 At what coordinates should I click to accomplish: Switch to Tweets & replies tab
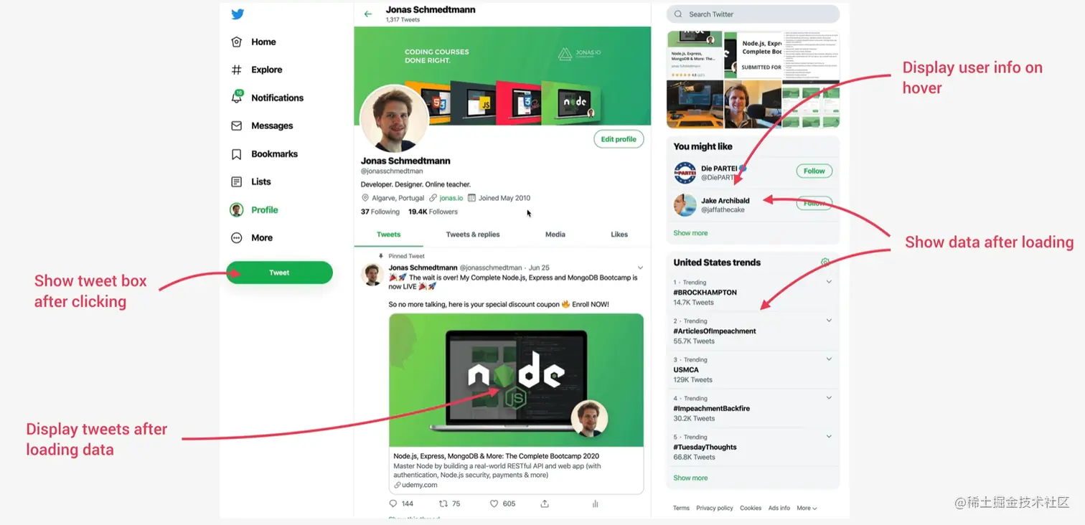pos(473,235)
